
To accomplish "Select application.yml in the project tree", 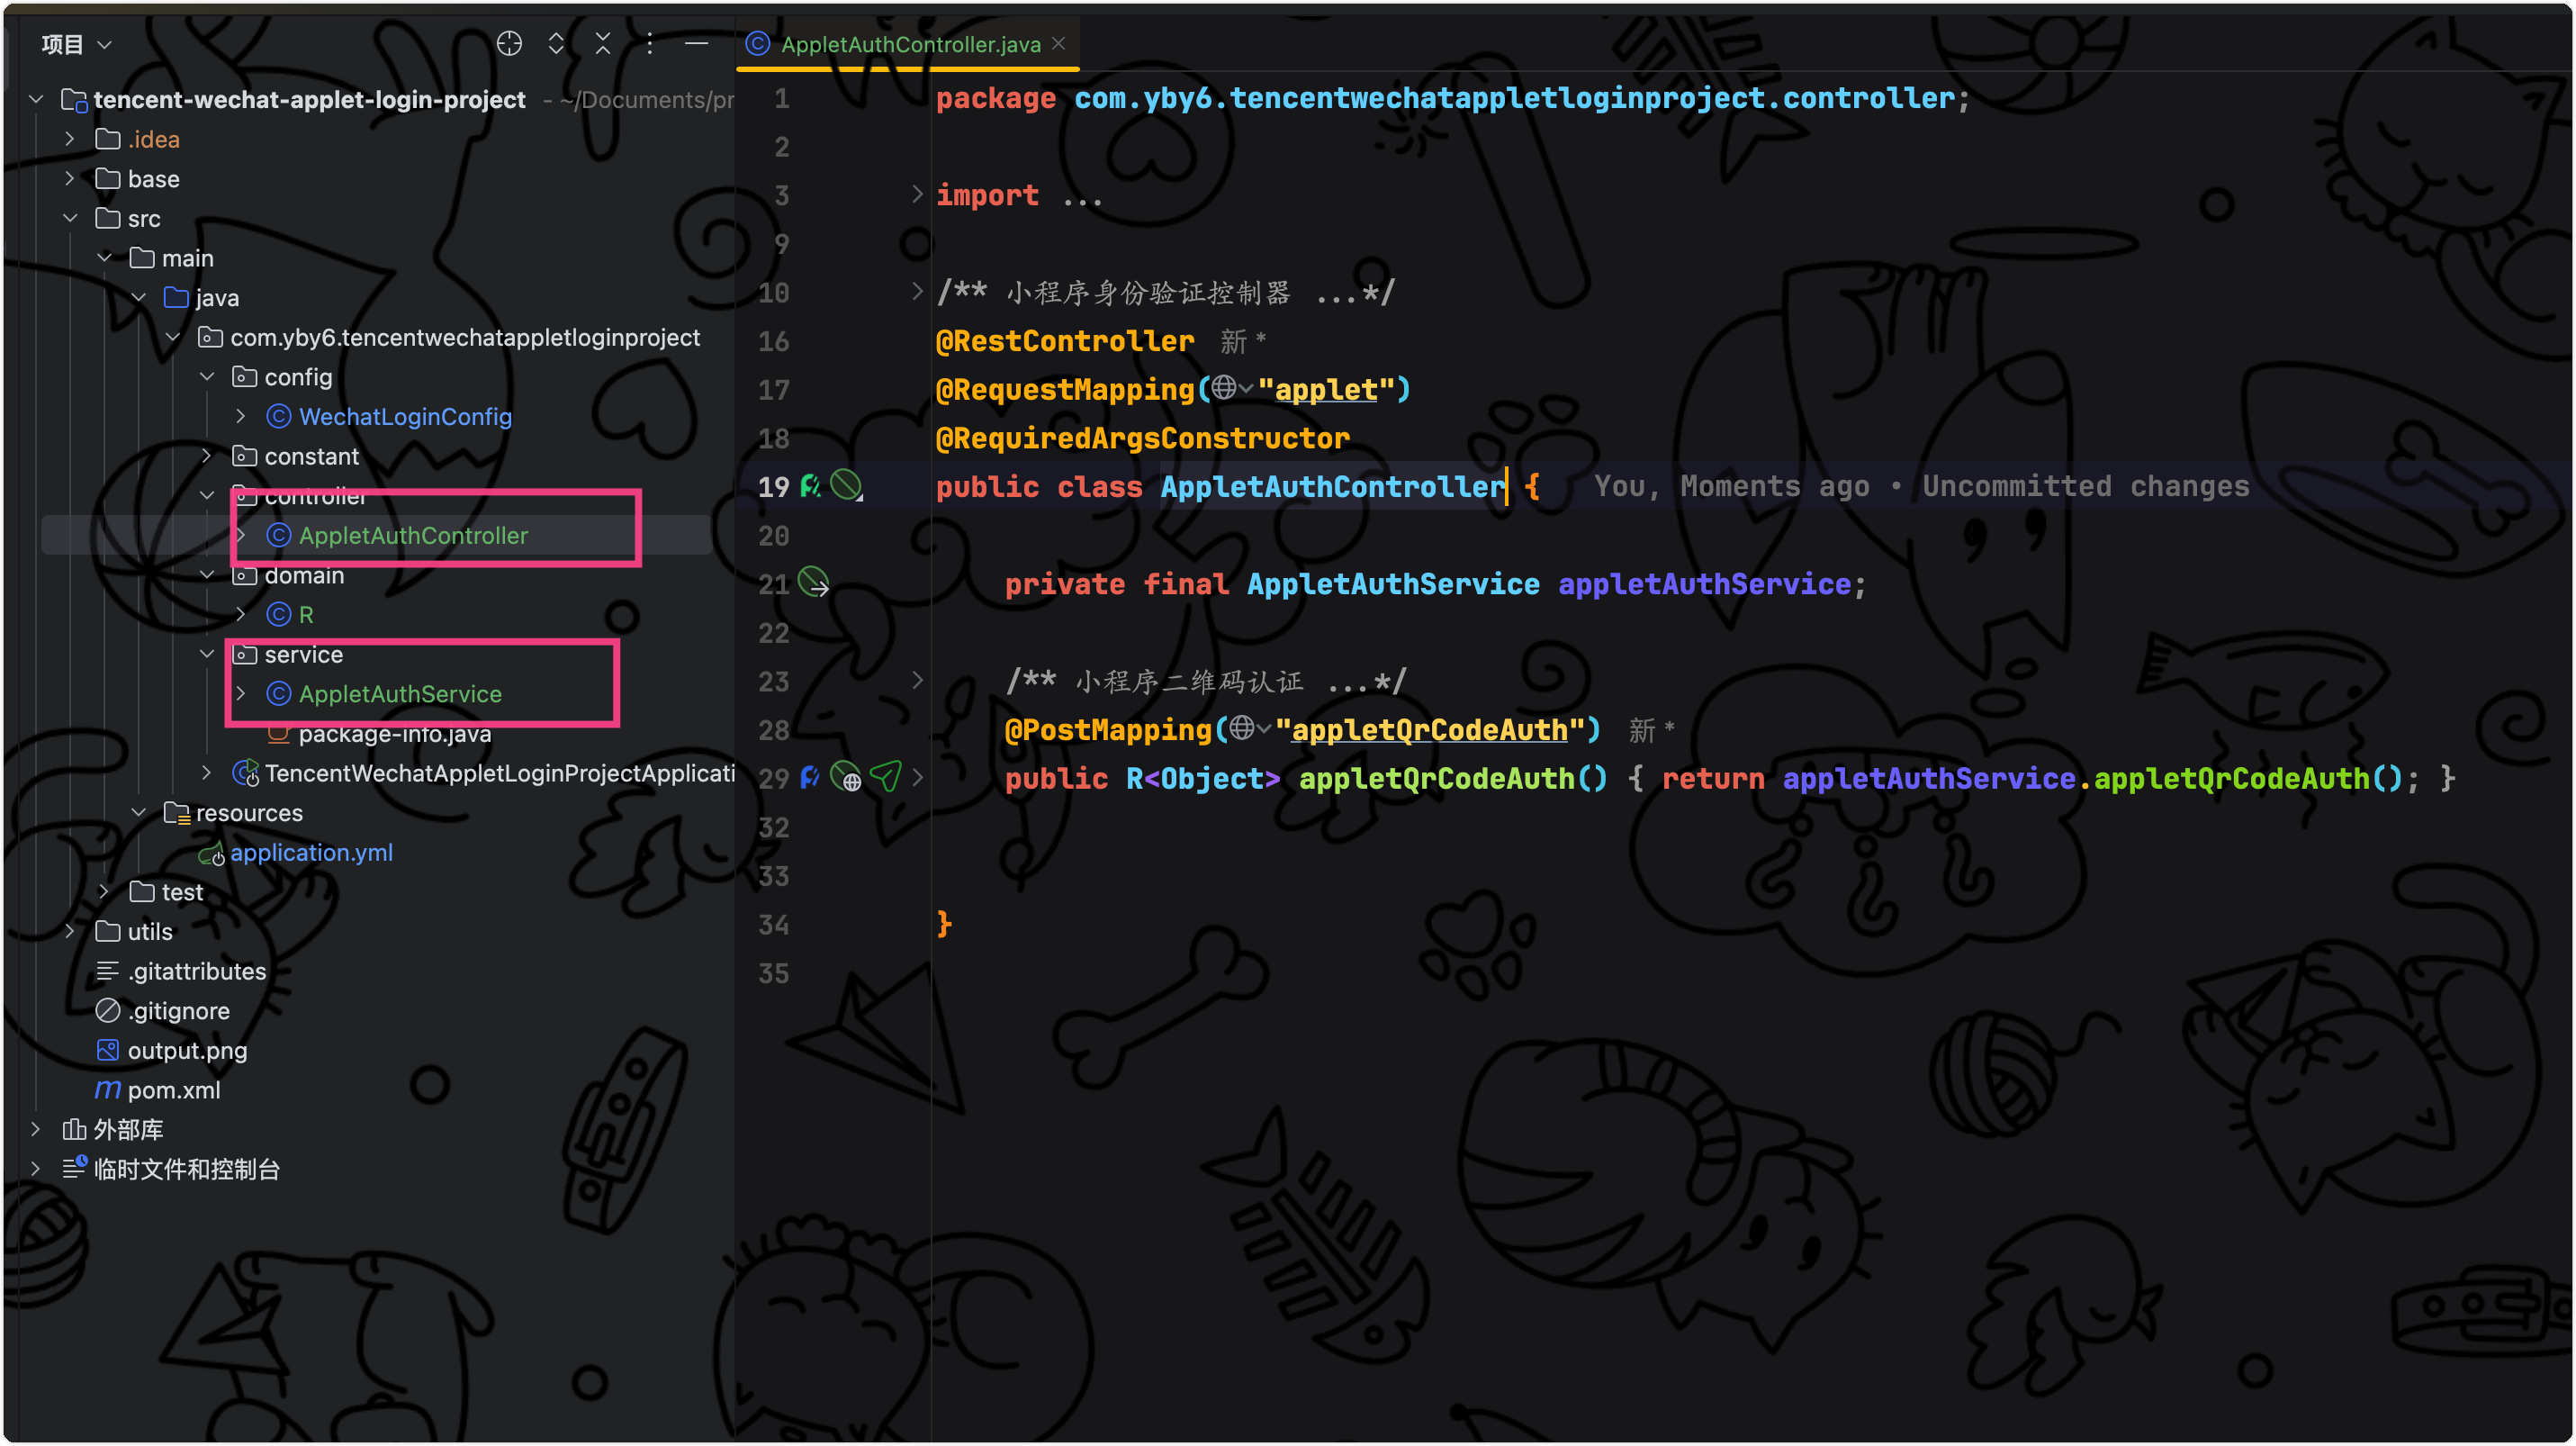I will 311,853.
